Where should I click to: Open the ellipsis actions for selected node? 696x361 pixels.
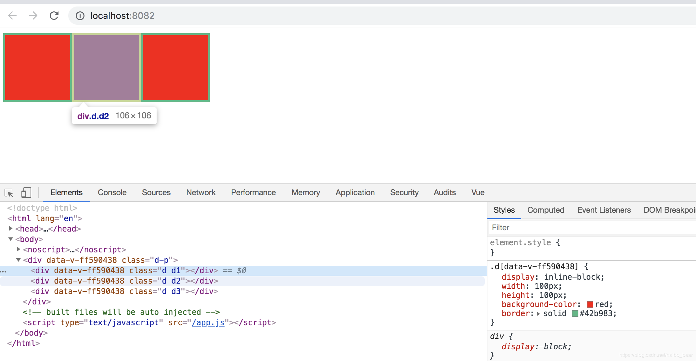click(x=4, y=271)
